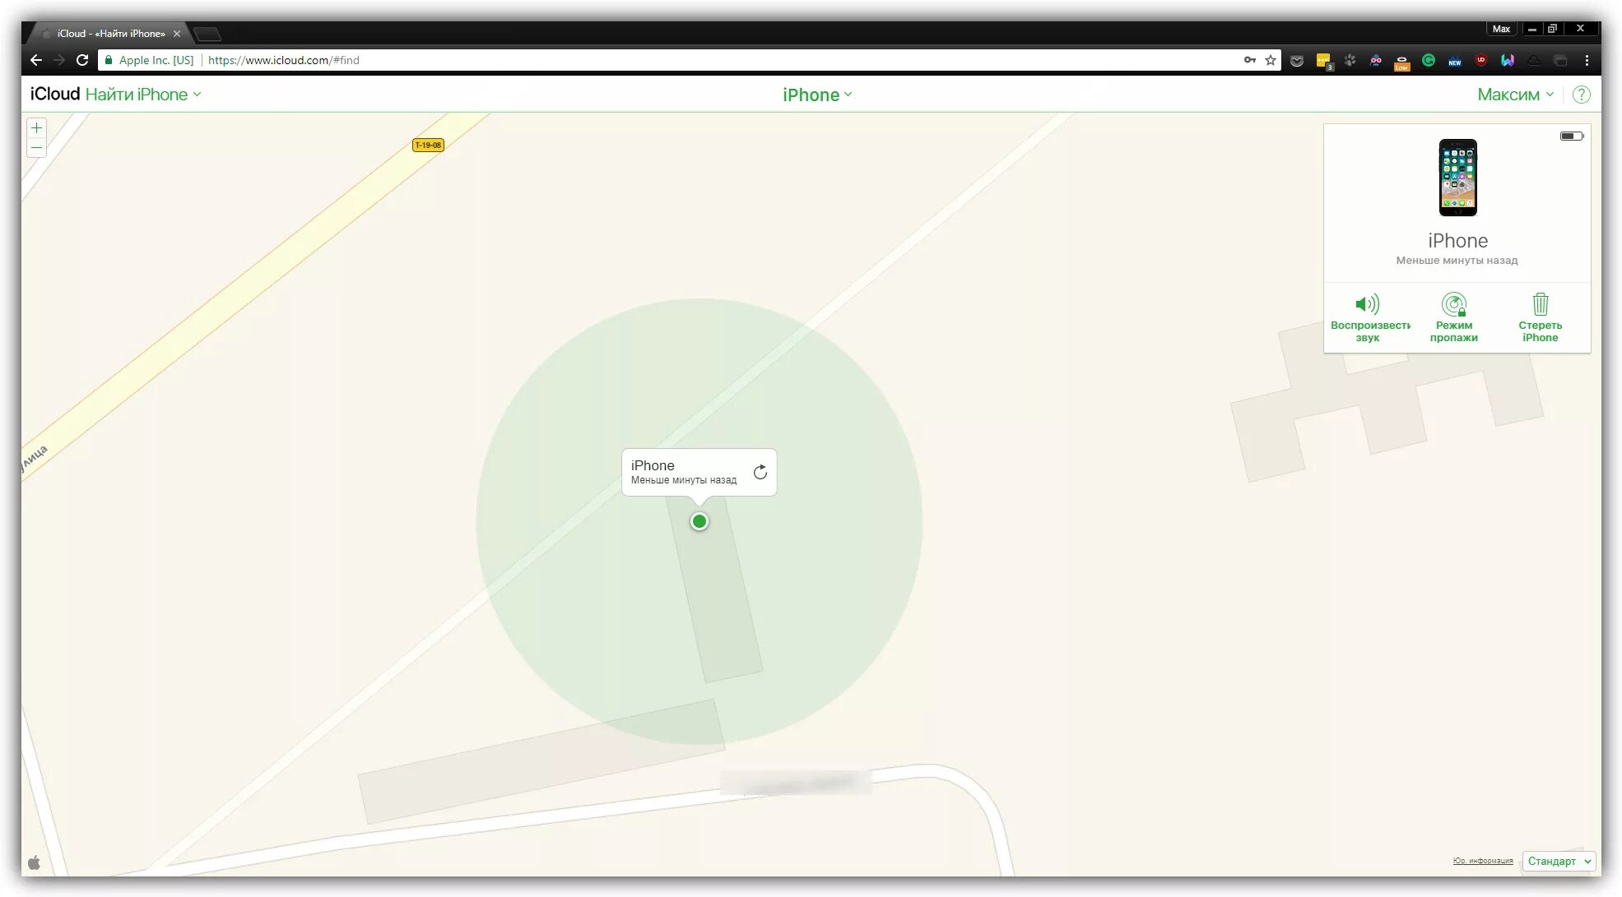Click the help question mark icon
The width and height of the screenshot is (1622, 897).
pos(1582,94)
